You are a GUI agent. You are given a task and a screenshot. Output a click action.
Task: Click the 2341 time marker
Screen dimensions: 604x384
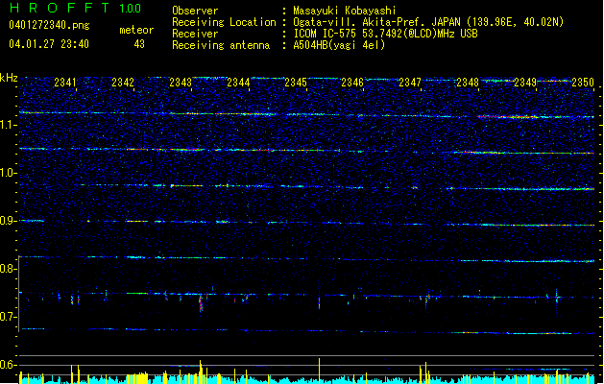(65, 82)
